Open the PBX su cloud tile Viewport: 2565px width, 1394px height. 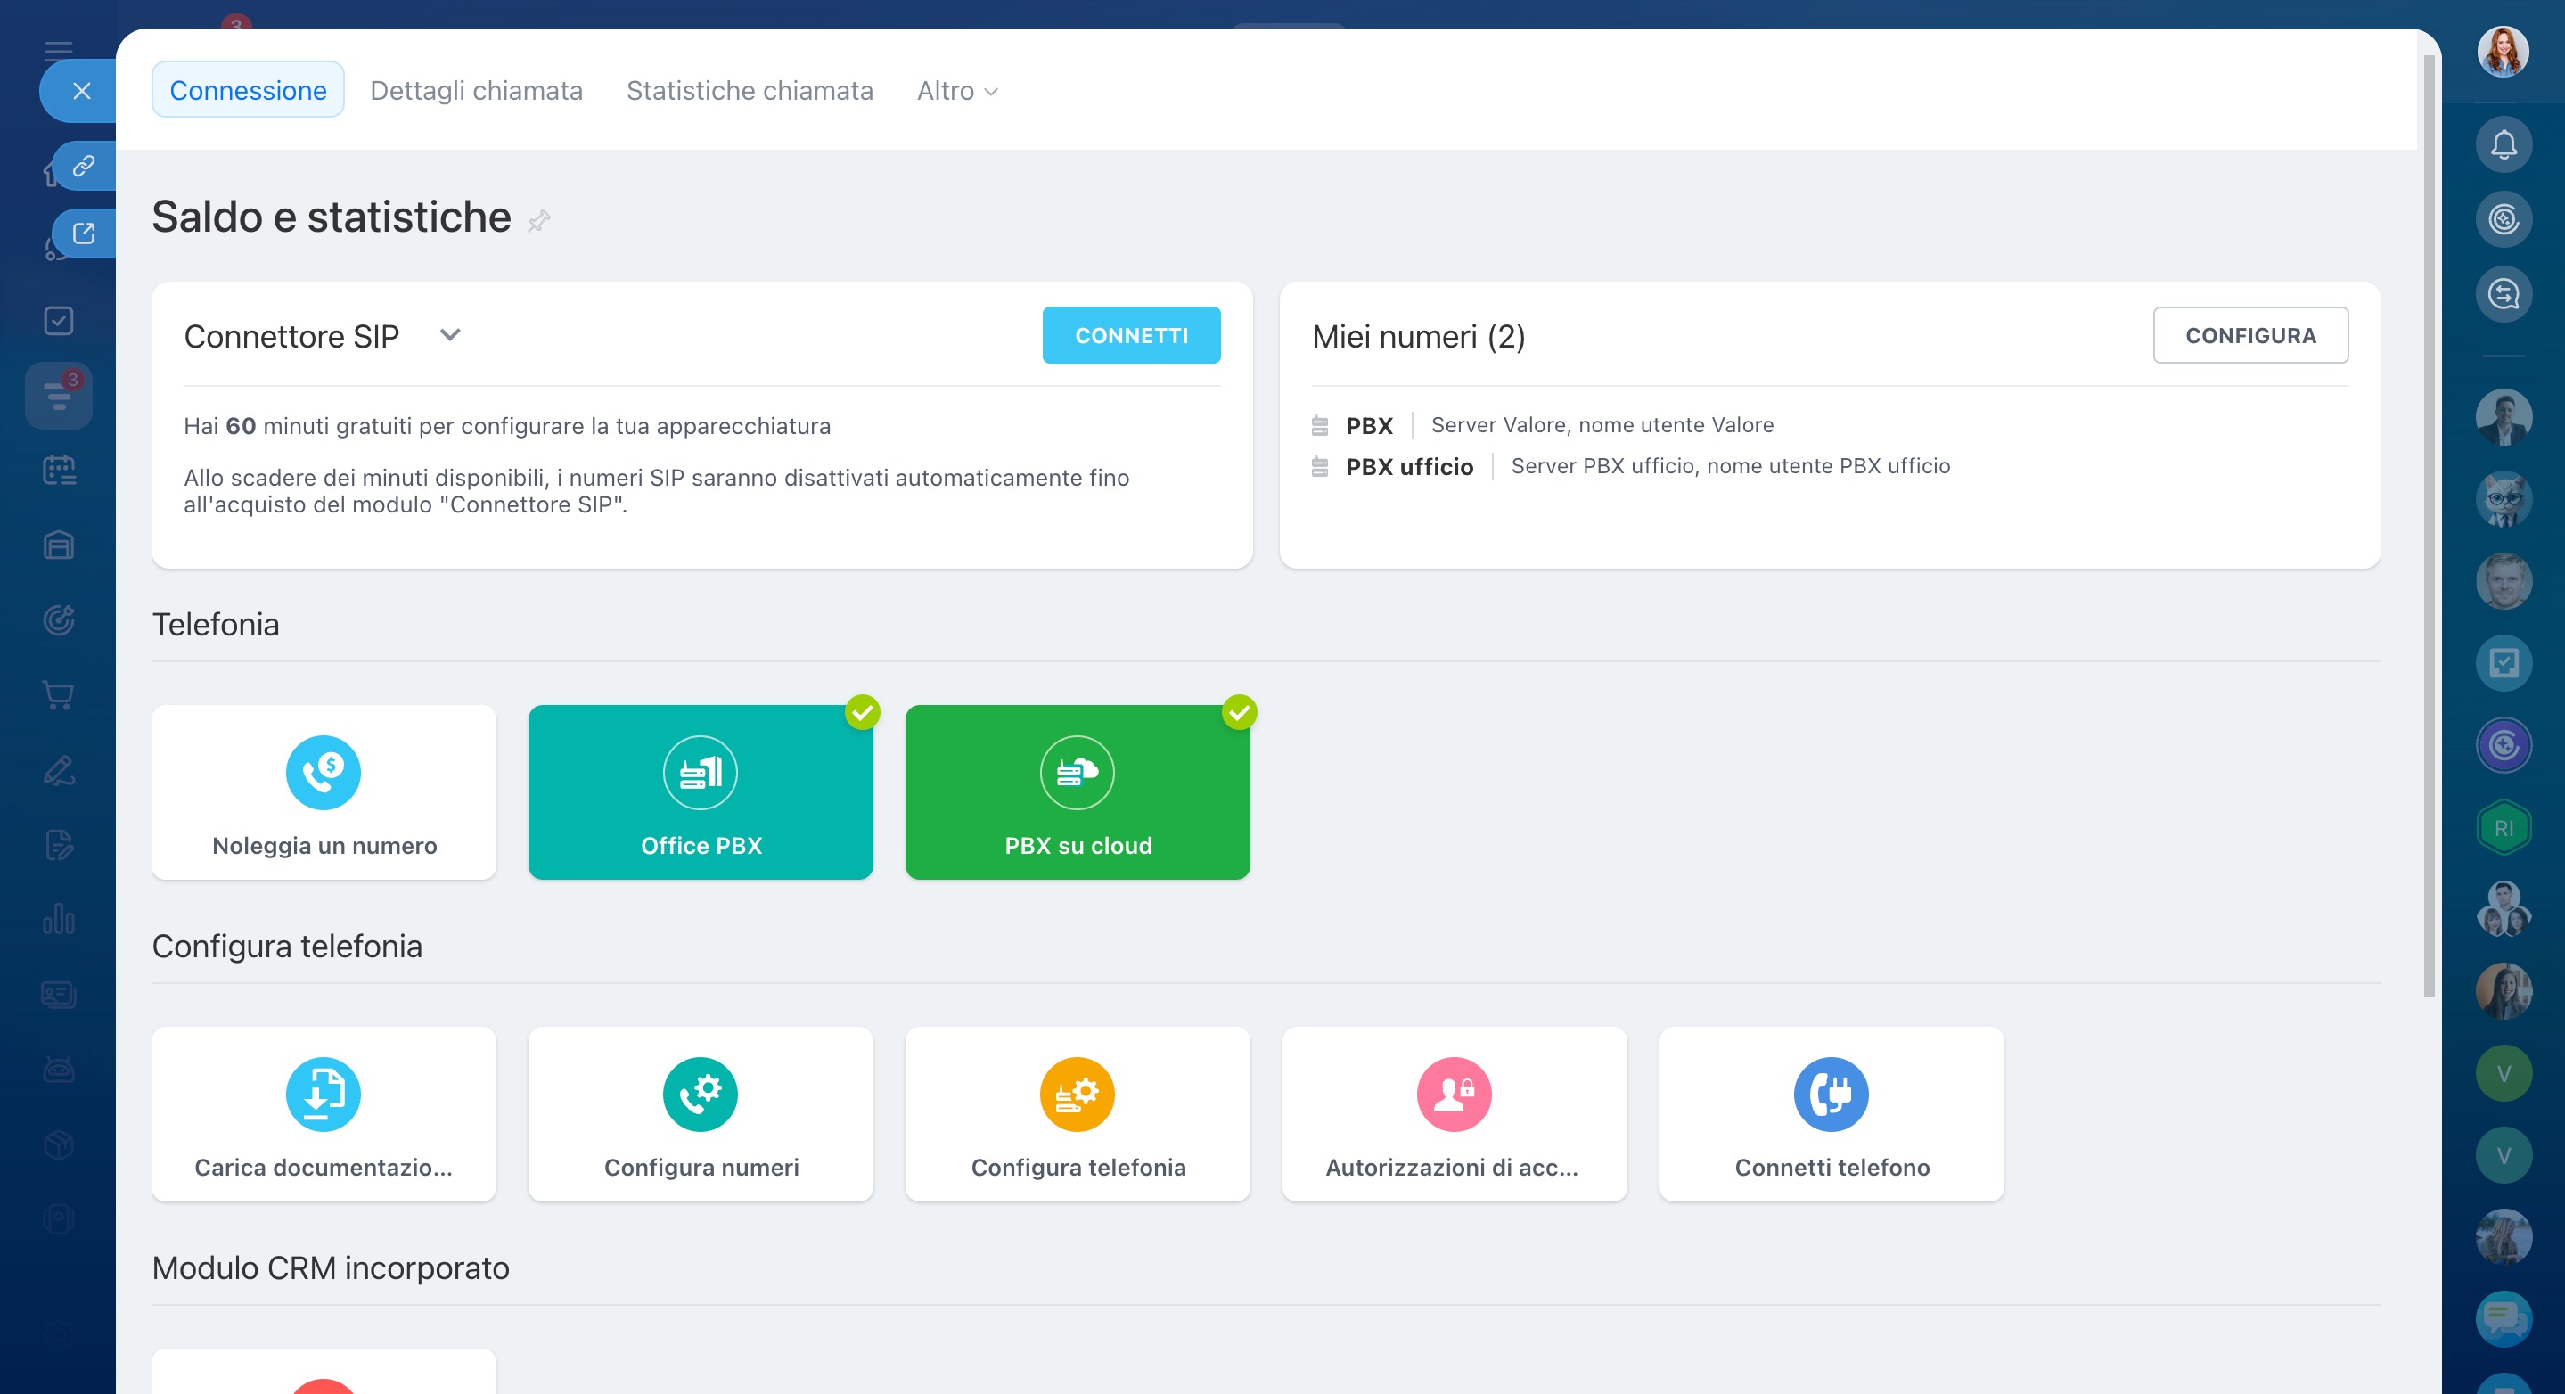[x=1077, y=791]
